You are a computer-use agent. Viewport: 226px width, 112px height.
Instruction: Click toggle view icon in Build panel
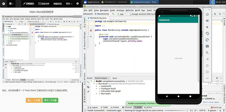tap(88, 87)
